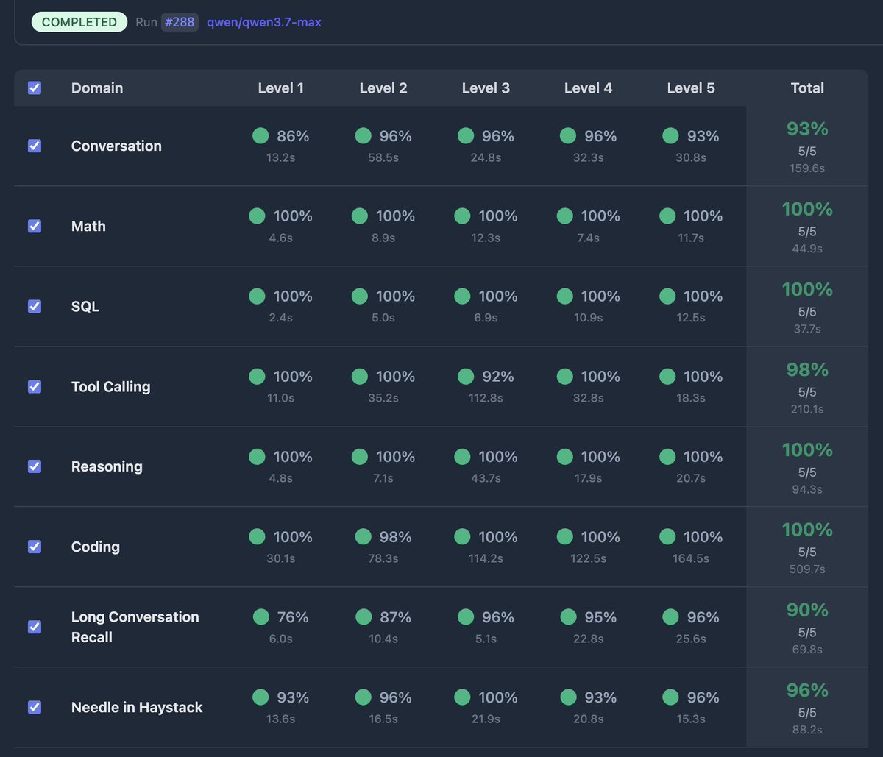Select the Math domain name
The height and width of the screenshot is (757, 883).
click(x=88, y=226)
